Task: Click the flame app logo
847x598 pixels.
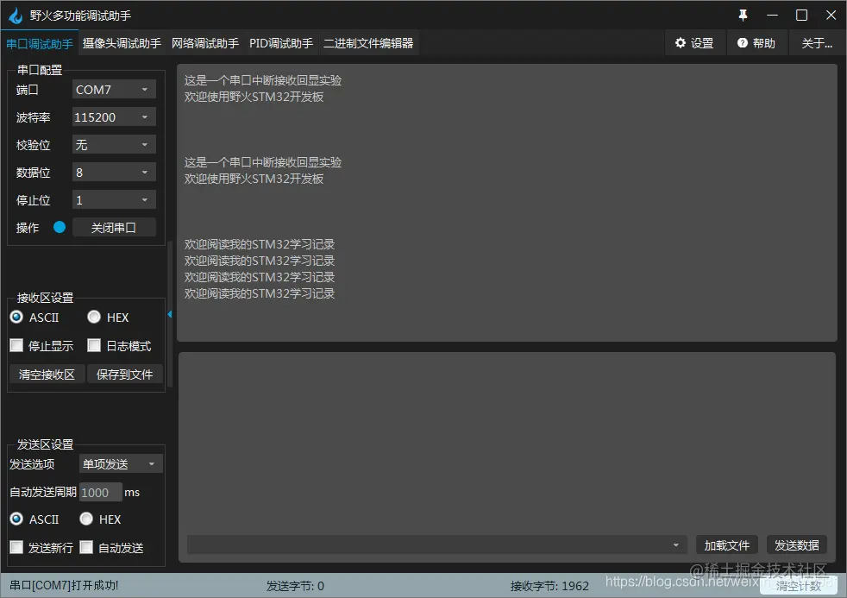Action: point(15,15)
